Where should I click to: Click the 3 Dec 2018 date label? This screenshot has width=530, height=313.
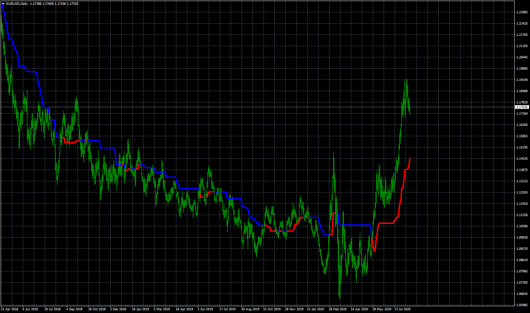tap(118, 309)
